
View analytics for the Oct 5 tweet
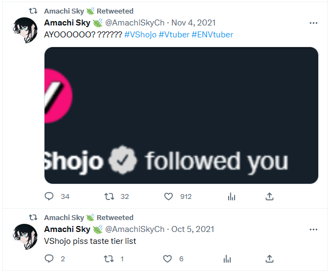point(227,259)
